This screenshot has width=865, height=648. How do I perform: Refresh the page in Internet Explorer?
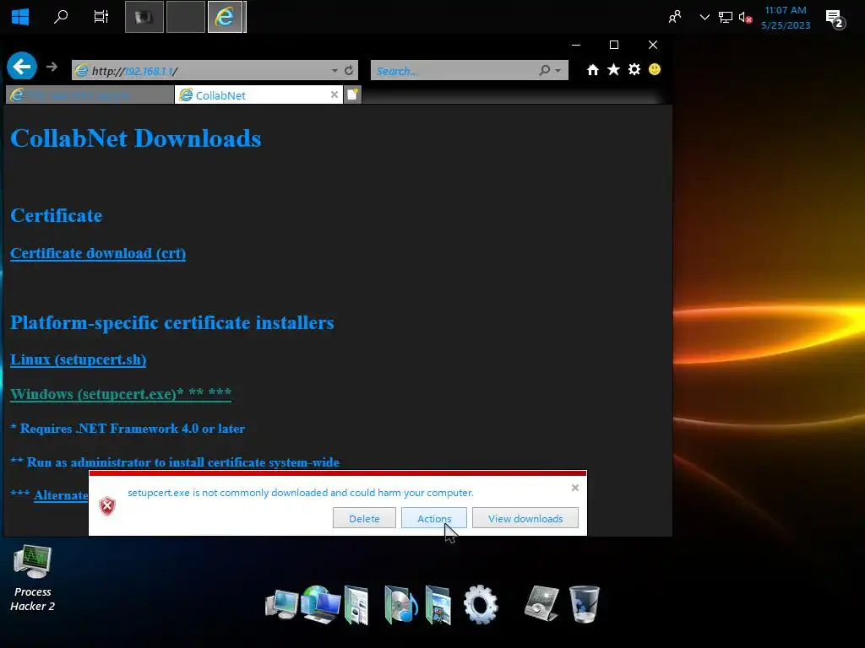[349, 71]
